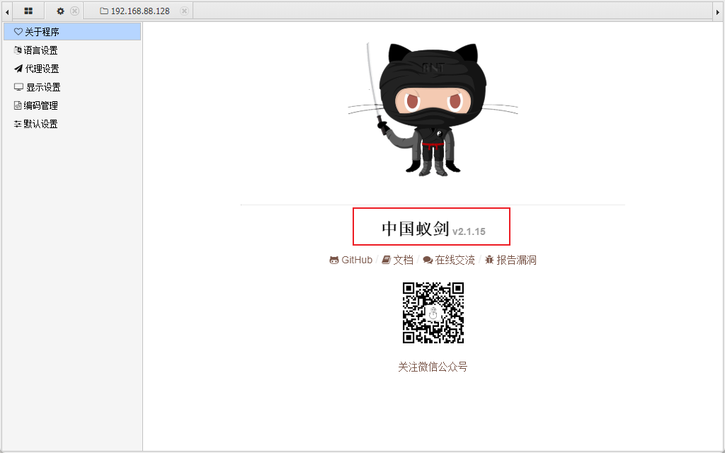Open the 文档 documentation link
Screen dimensions: 725x453
coord(397,260)
